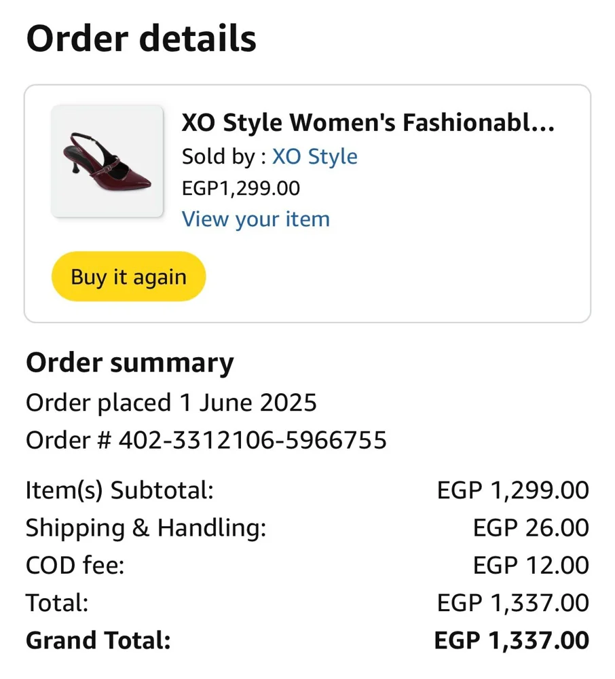Click the EGP1,299.00 item price text
Viewport: 615px width, 679px height.
[x=241, y=188]
